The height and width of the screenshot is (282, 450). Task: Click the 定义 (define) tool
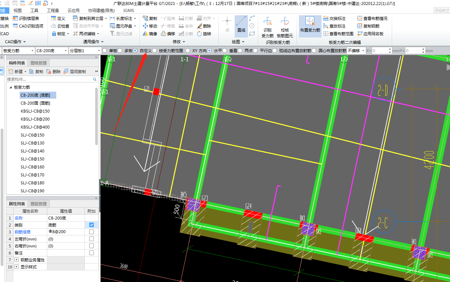coord(58,19)
